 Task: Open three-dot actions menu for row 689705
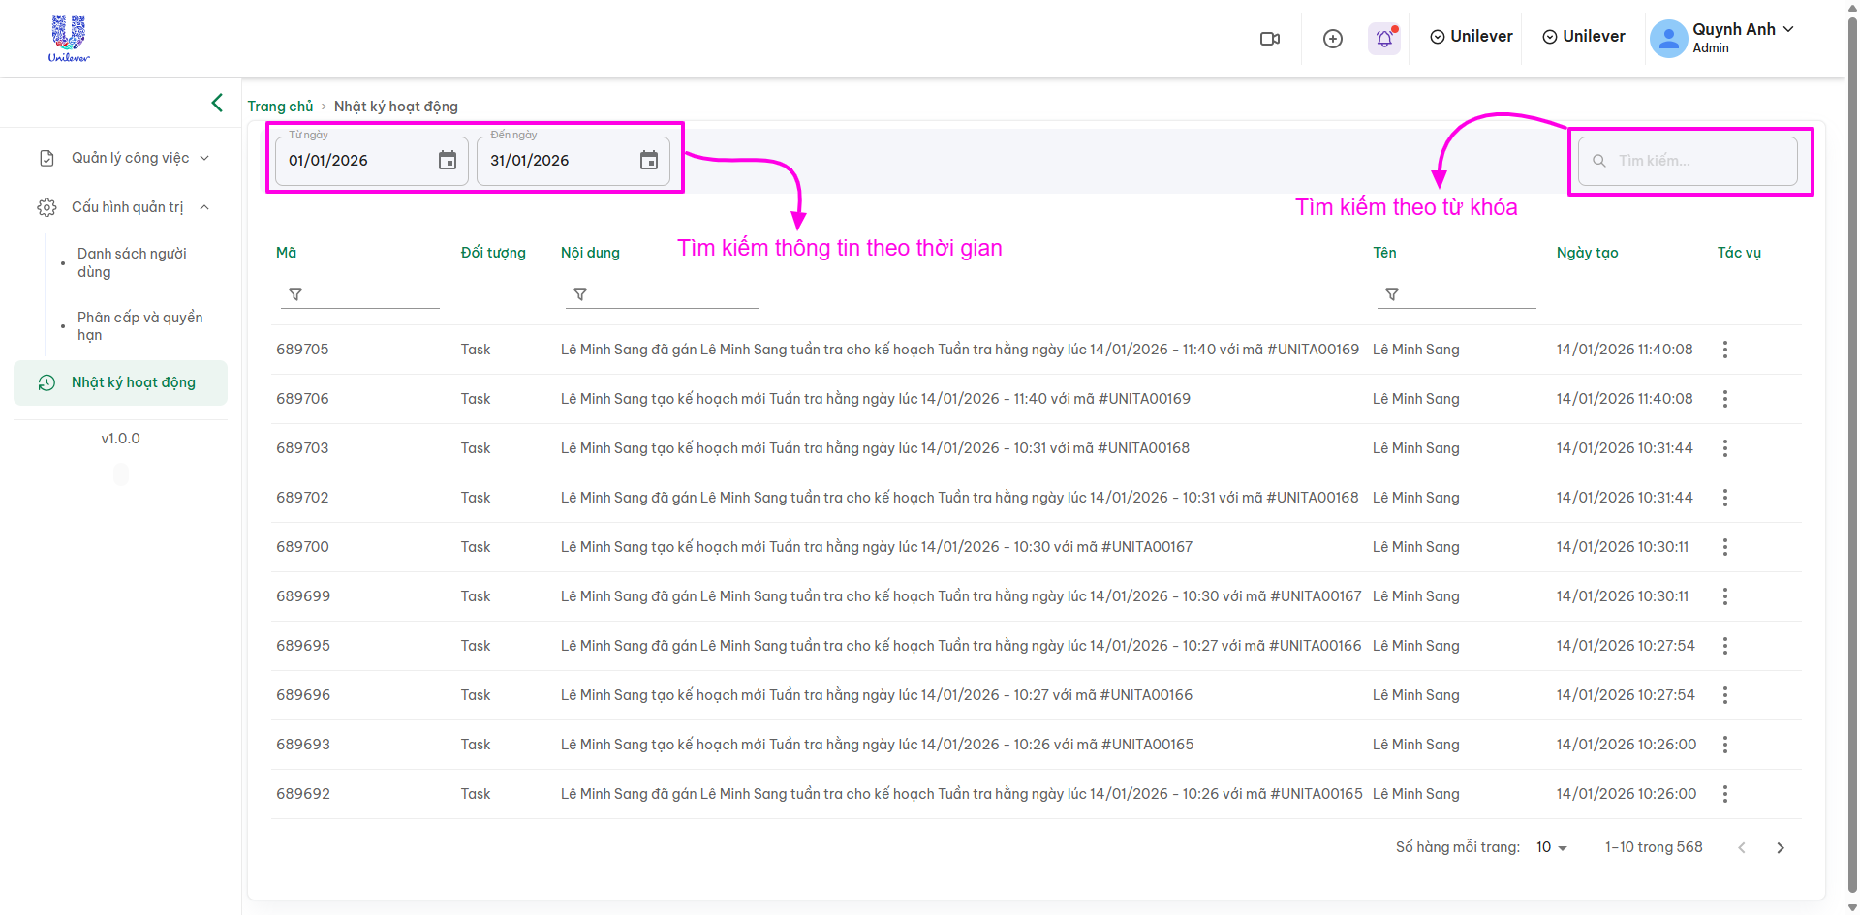pyautogui.click(x=1724, y=350)
